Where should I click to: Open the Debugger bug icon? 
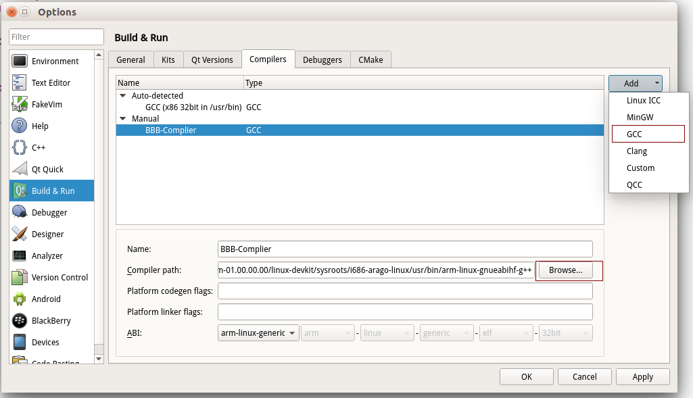click(20, 212)
